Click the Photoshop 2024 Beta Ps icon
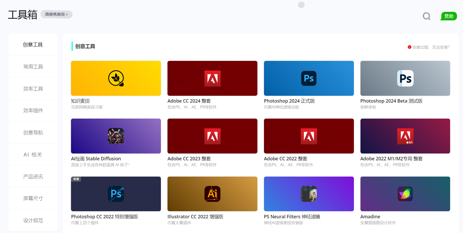This screenshot has width=463, height=233. 405,78
